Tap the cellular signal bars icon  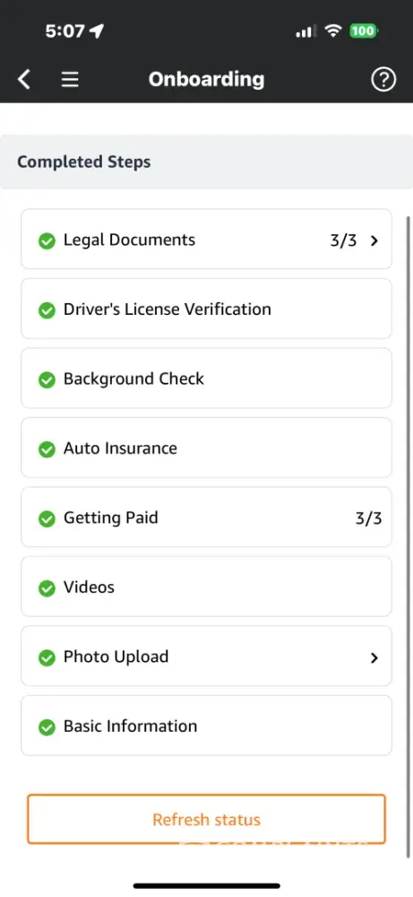pyautogui.click(x=305, y=31)
